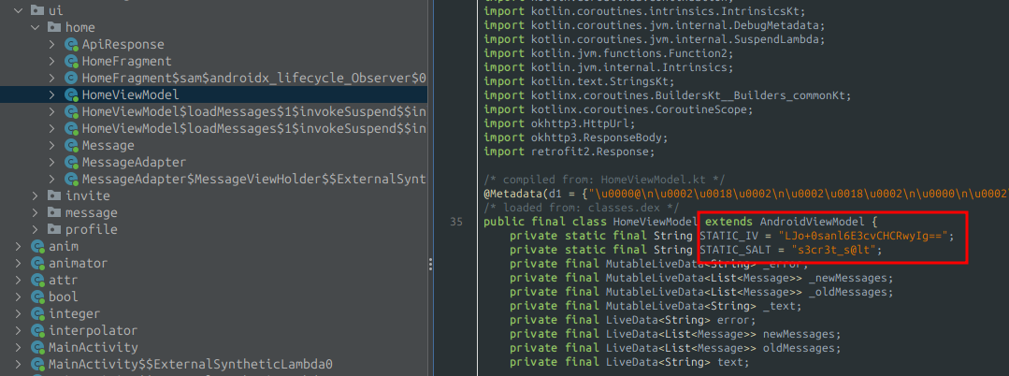Expand the HomeFragment class node
Image resolution: width=1009 pixels, height=376 pixels.
pyautogui.click(x=51, y=61)
